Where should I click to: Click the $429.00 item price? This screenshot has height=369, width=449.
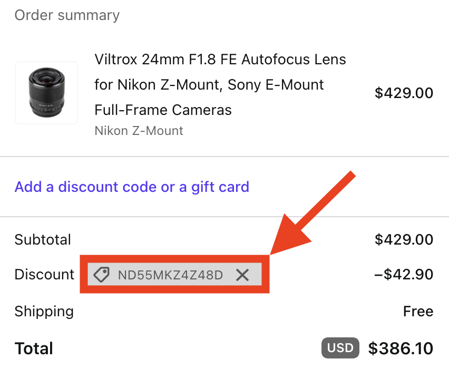[404, 93]
